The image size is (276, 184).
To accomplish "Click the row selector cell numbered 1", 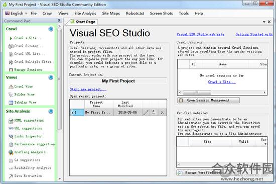I will [x=77, y=113].
